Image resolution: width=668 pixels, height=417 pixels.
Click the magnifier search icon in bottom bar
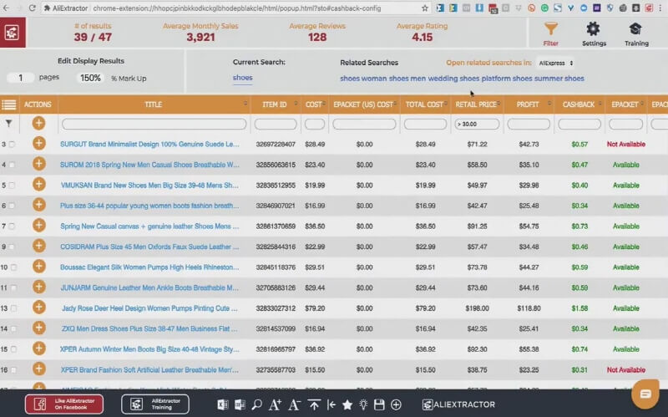[x=256, y=404]
